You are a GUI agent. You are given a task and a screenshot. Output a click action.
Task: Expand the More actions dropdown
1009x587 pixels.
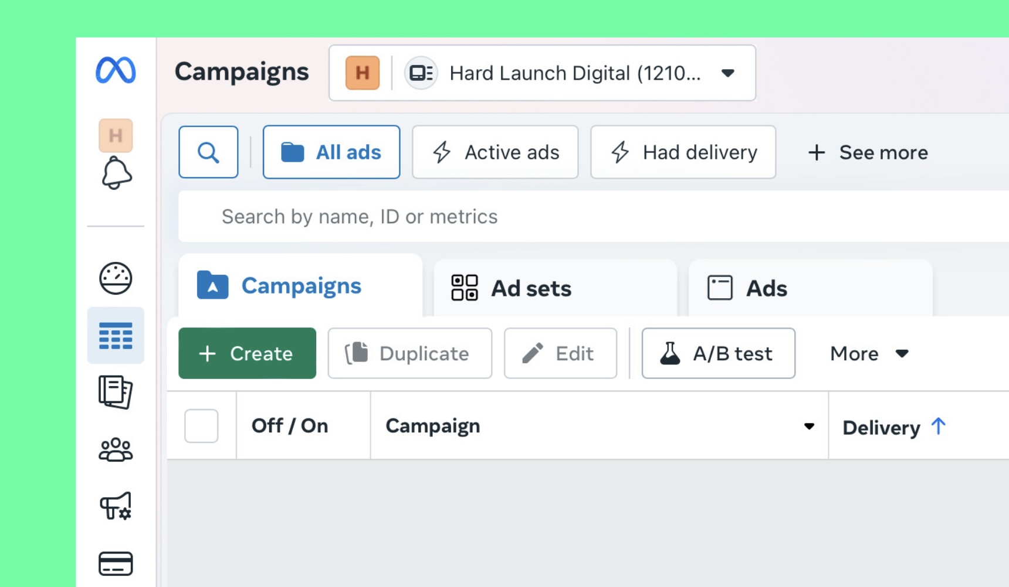pos(868,353)
